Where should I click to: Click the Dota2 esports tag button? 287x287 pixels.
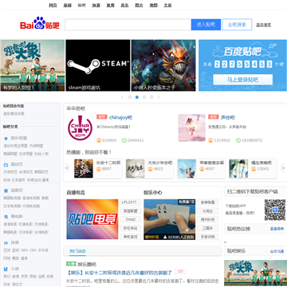[x=131, y=219]
